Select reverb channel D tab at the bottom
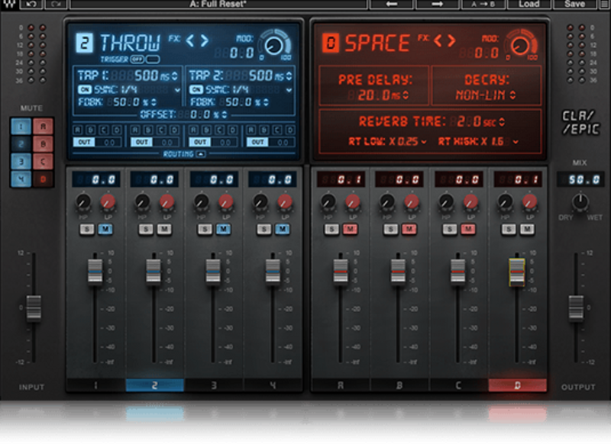 click(x=517, y=386)
